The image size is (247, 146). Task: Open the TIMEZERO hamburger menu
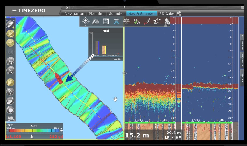pyautogui.click(x=14, y=11)
